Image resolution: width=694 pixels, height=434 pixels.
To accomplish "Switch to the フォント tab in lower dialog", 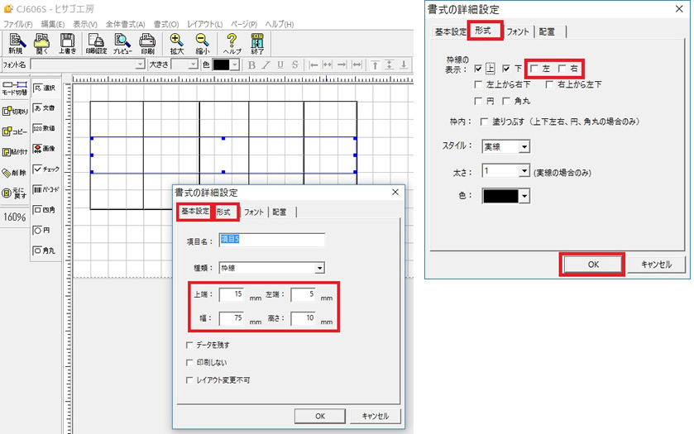I will pos(254,212).
